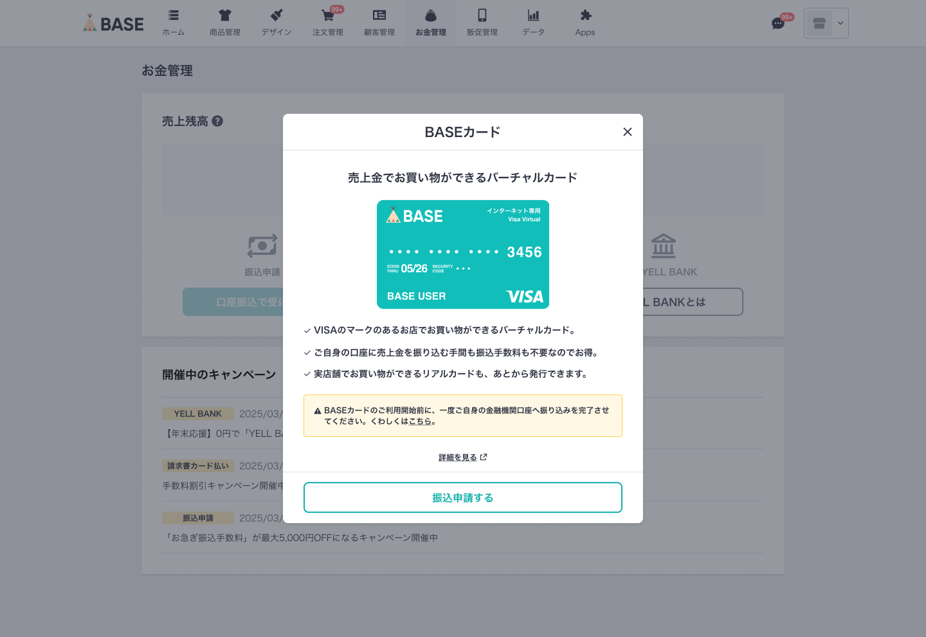Open デザイン brush icon

[x=277, y=15]
